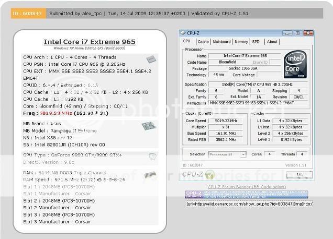
Task: Click the BB code URL text field
Action: click(x=249, y=204)
